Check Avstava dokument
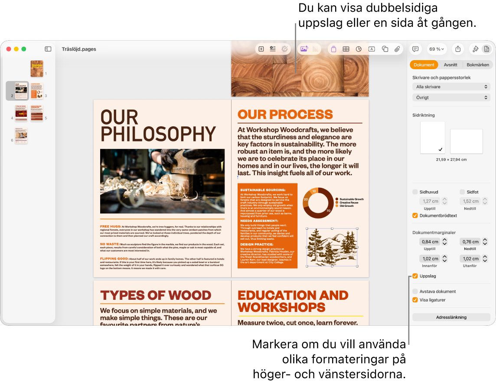Screen dimensions: 496x382 point(415,292)
